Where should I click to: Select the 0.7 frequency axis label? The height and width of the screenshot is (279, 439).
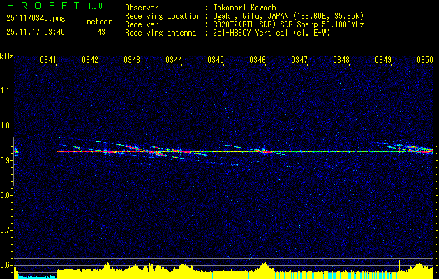point(6,229)
